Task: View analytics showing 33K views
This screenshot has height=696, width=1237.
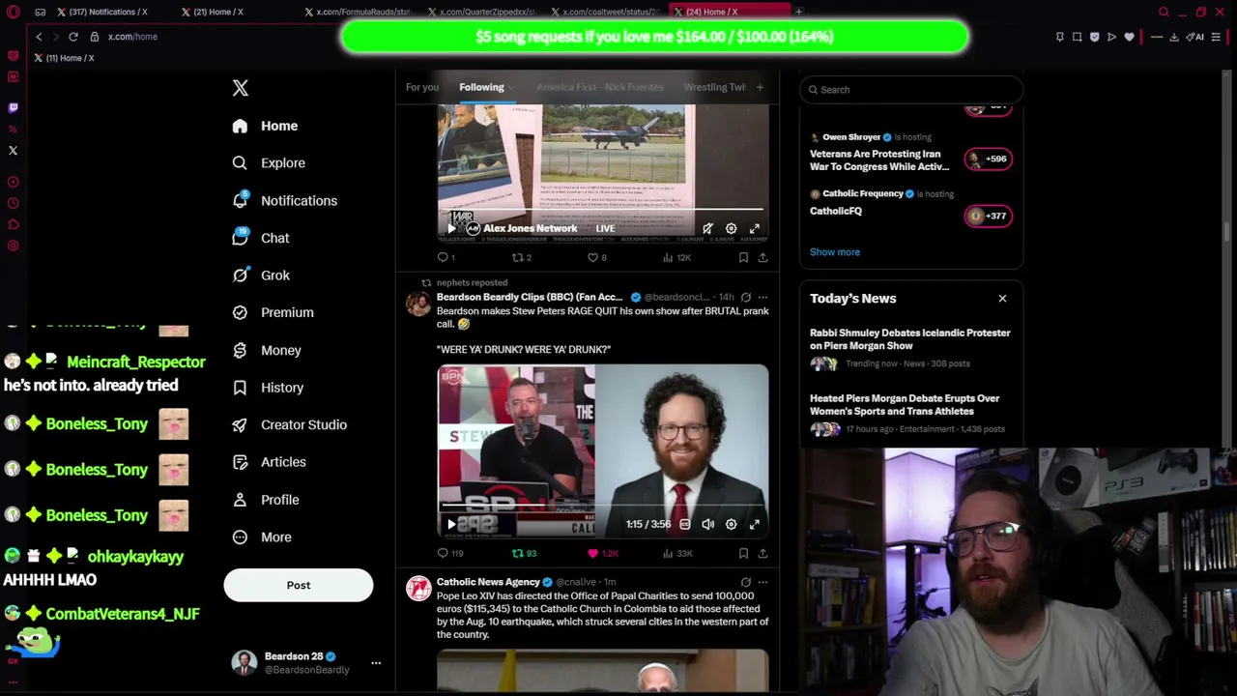Action: pyautogui.click(x=677, y=554)
